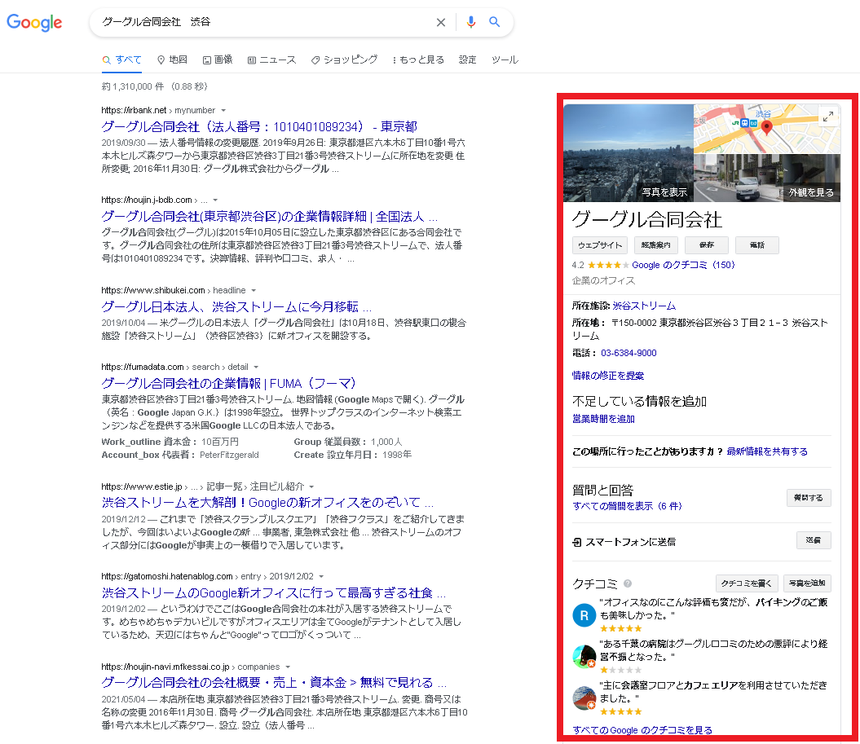Expand the map with the fullscreen arrows icon
Image resolution: width=860 pixels, height=744 pixels.
point(827,117)
